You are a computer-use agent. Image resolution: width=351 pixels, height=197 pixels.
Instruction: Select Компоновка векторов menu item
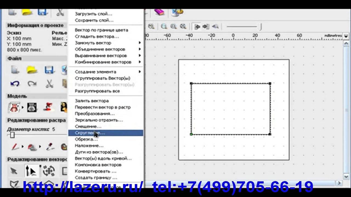106,165
